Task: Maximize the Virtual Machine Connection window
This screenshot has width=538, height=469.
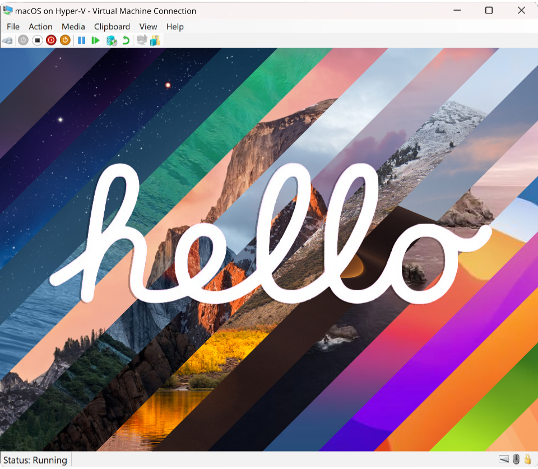Action: pyautogui.click(x=489, y=11)
